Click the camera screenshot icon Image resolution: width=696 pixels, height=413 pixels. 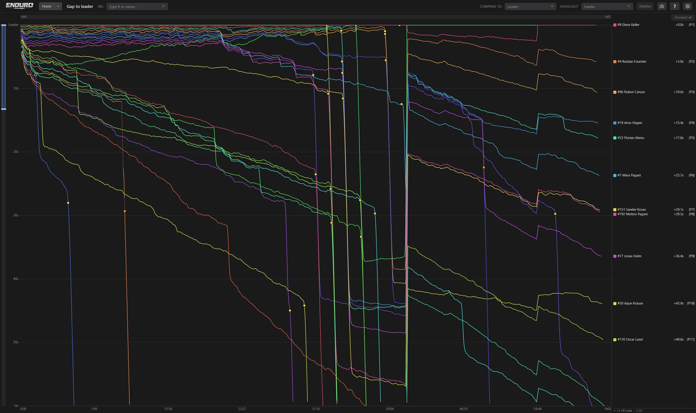click(x=661, y=6)
